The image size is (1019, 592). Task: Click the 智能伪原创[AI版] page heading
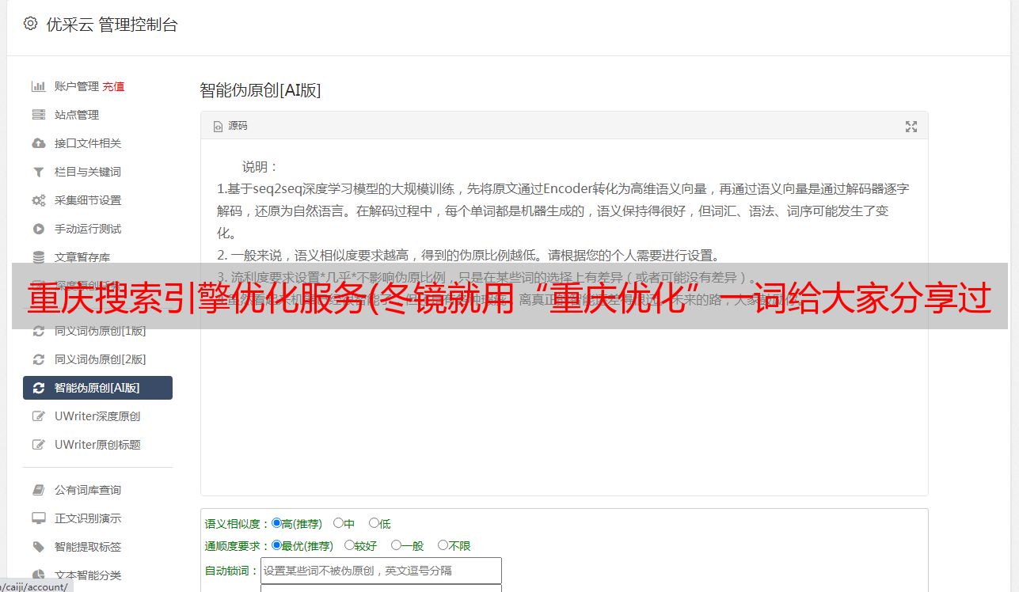(x=260, y=90)
